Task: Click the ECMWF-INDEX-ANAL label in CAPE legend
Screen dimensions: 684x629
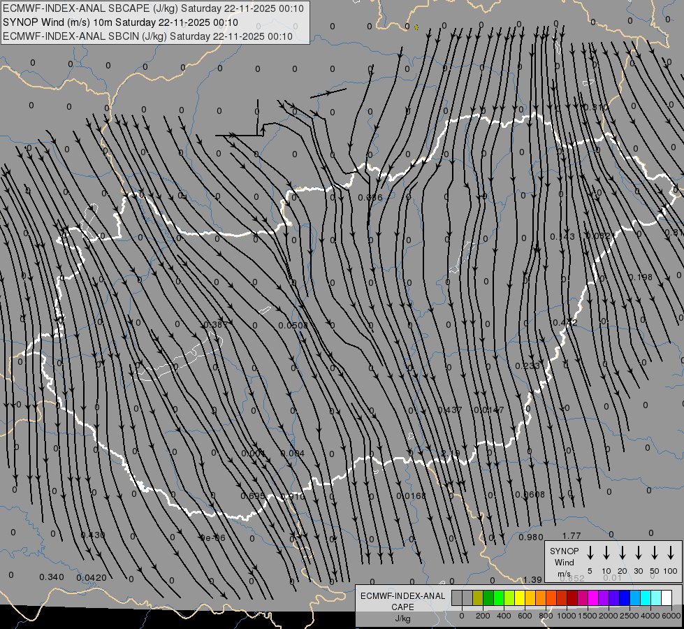Action: 402,596
